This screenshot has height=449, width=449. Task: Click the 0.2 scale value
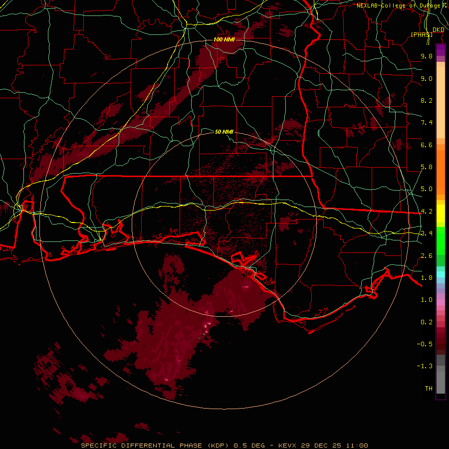[427, 322]
